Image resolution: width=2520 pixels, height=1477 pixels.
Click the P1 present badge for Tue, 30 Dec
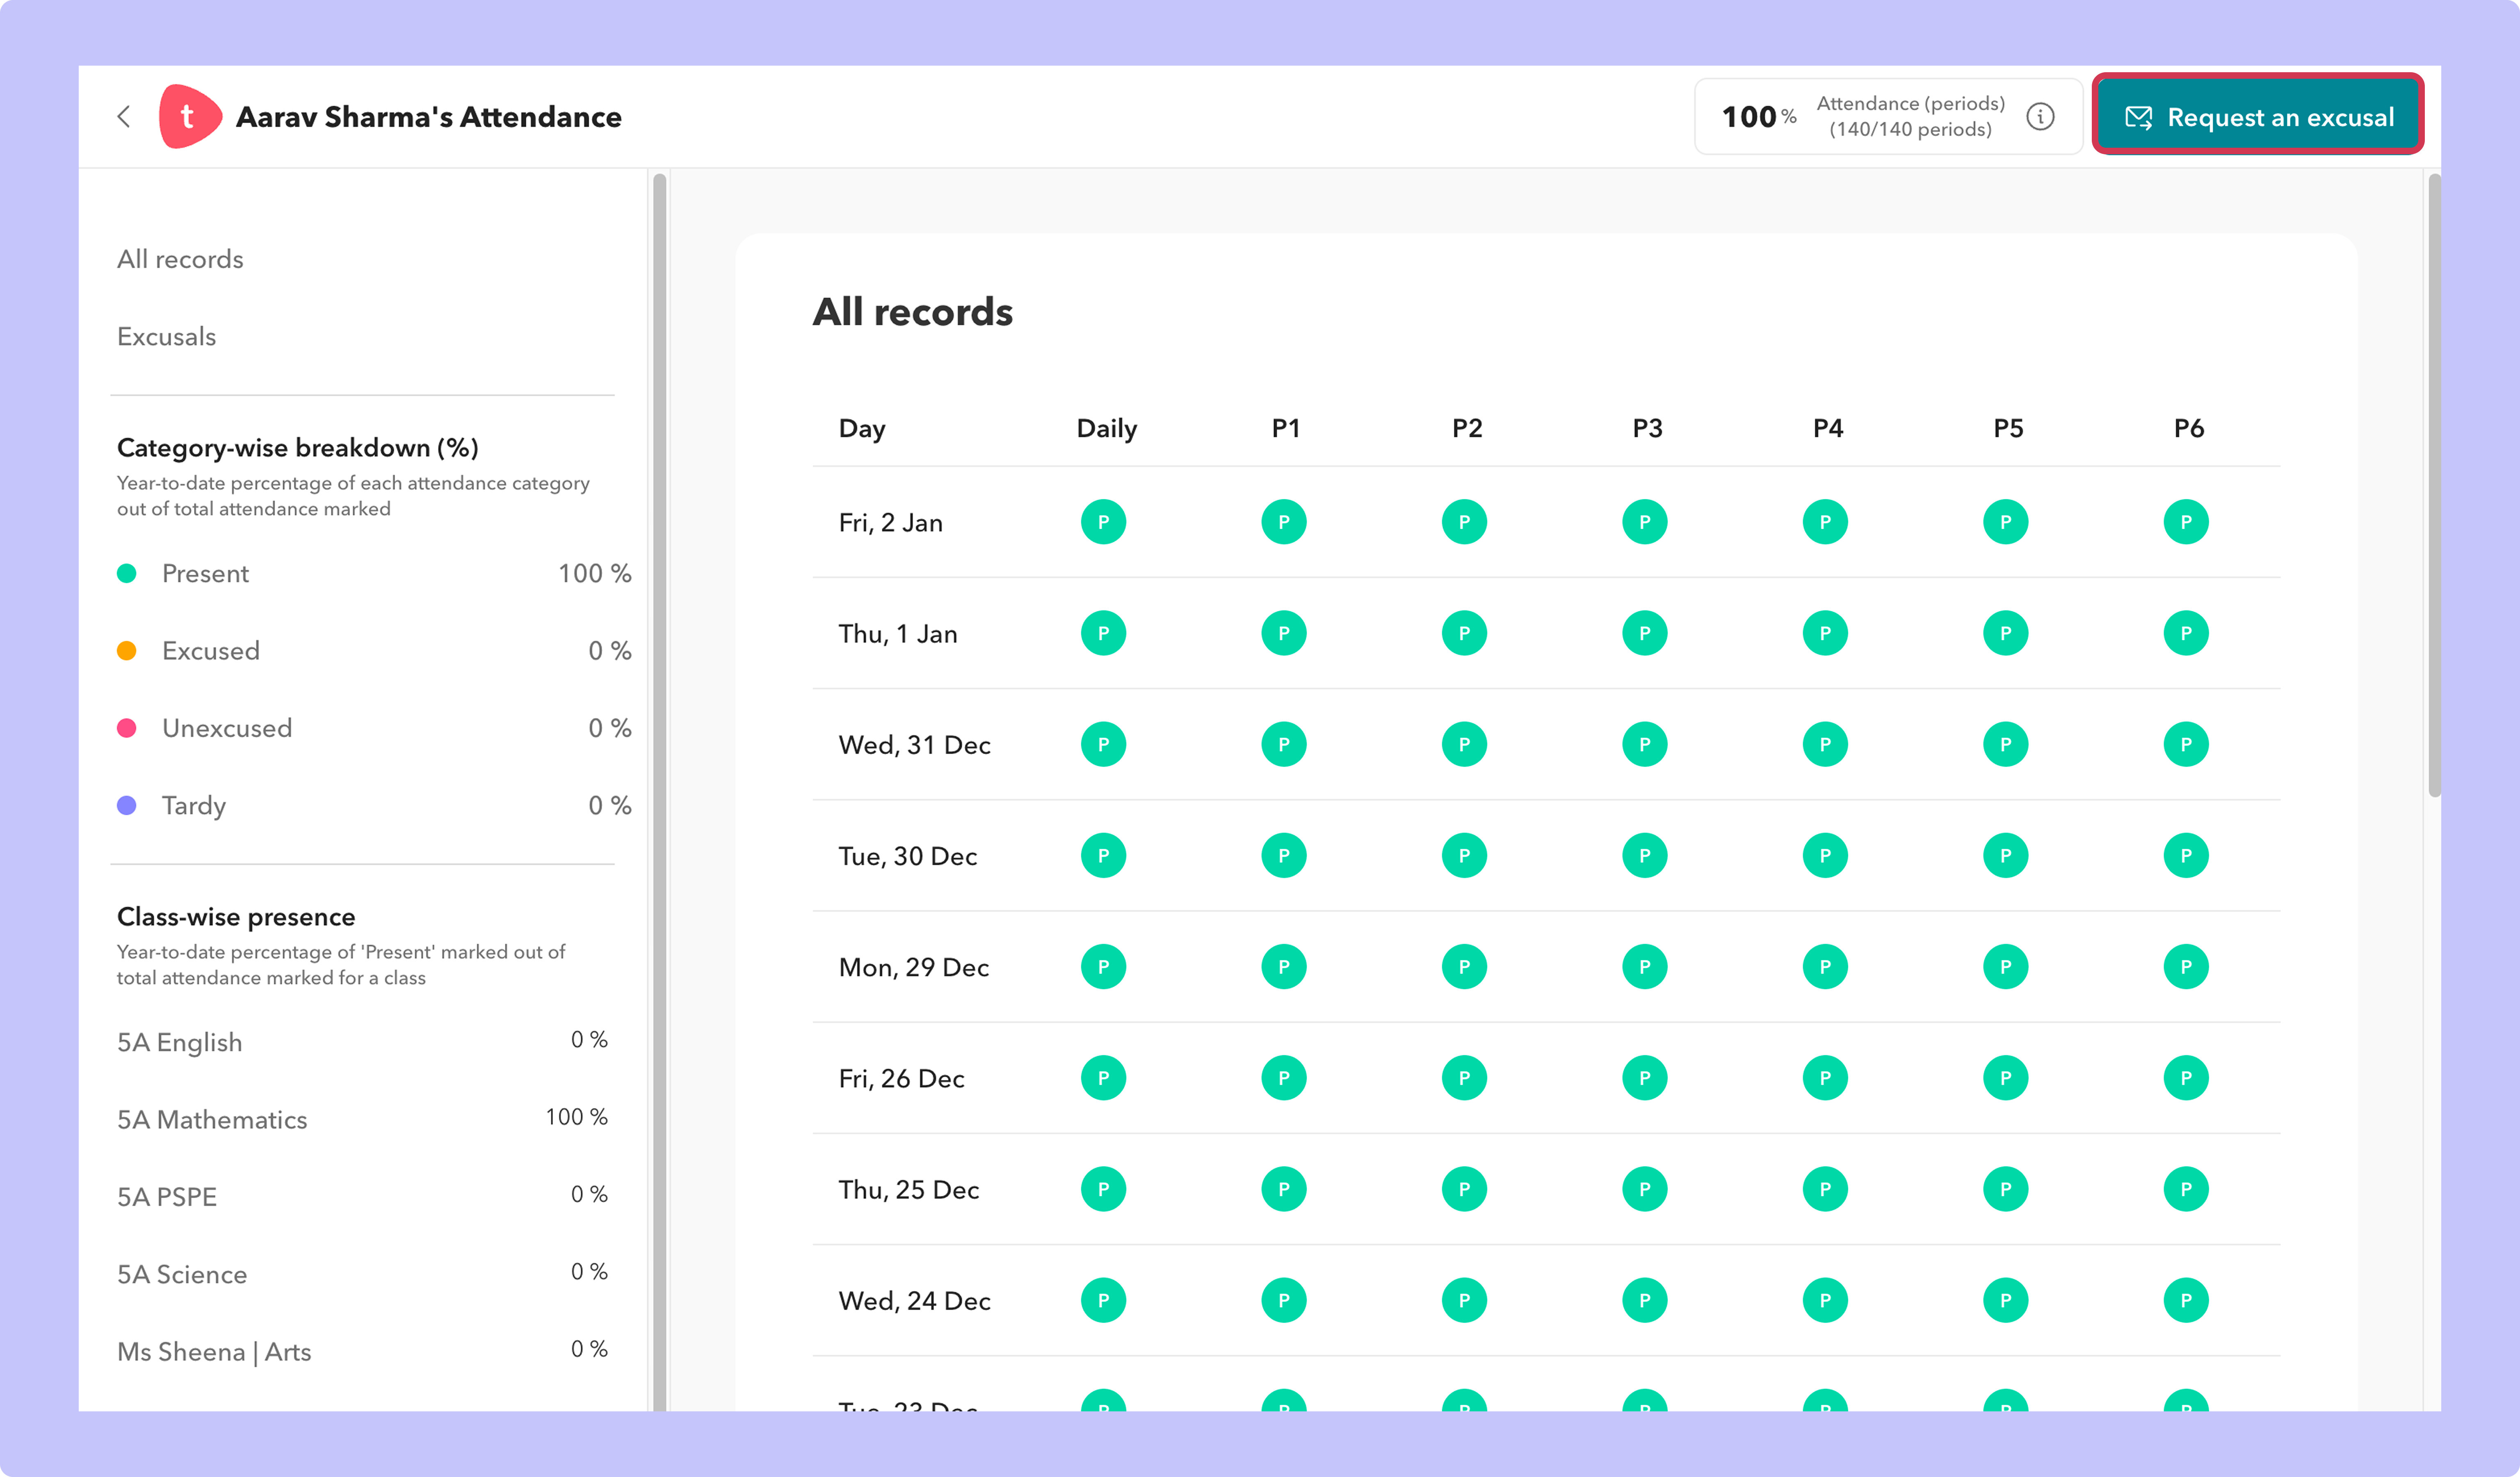(x=1284, y=855)
